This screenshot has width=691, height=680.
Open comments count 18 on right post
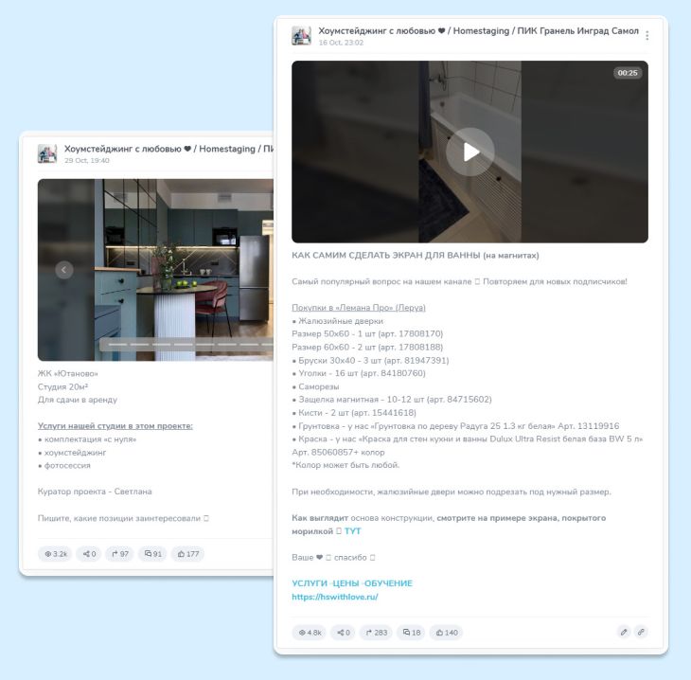point(411,633)
